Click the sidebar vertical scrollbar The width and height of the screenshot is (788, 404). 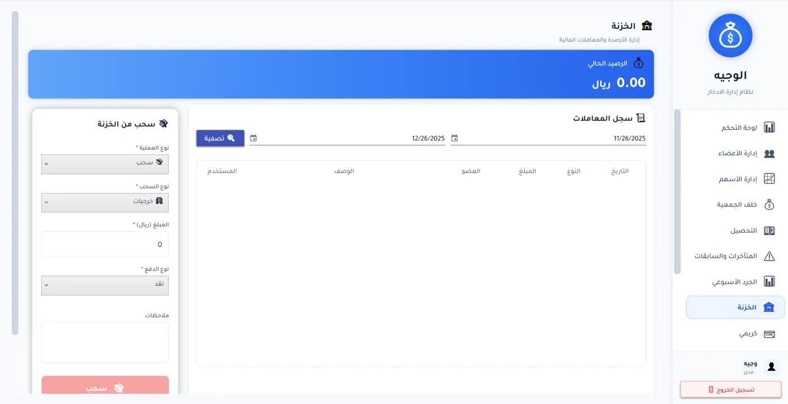tap(677, 191)
